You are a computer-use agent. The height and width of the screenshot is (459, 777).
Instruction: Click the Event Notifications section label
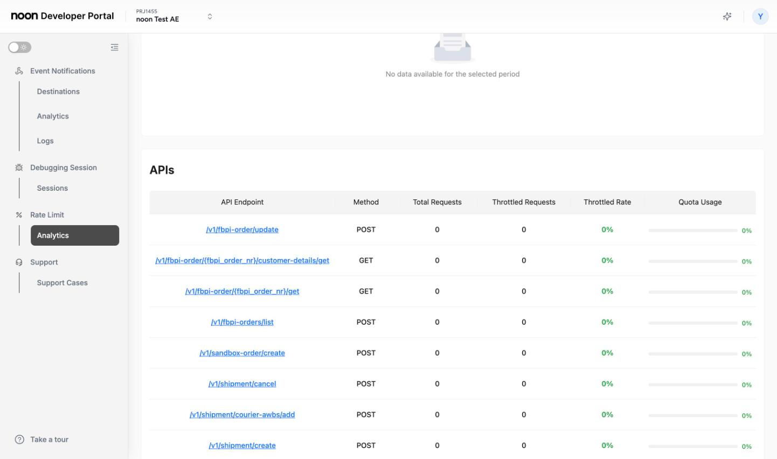click(x=63, y=71)
